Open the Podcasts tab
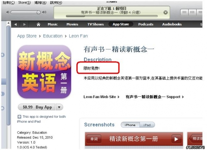The height and width of the screenshot is (150, 207). pos(146,24)
